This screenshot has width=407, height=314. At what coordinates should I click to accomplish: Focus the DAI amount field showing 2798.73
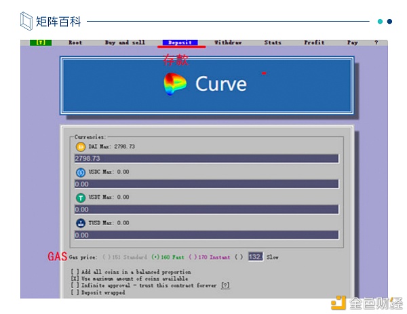click(207, 159)
